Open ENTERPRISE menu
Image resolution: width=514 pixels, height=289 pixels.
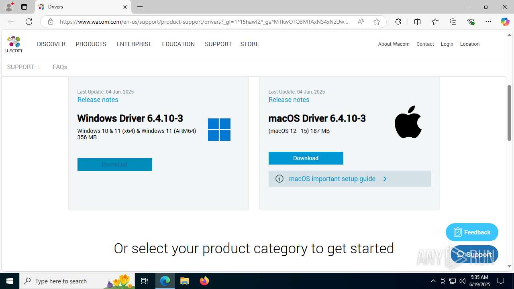click(x=134, y=44)
